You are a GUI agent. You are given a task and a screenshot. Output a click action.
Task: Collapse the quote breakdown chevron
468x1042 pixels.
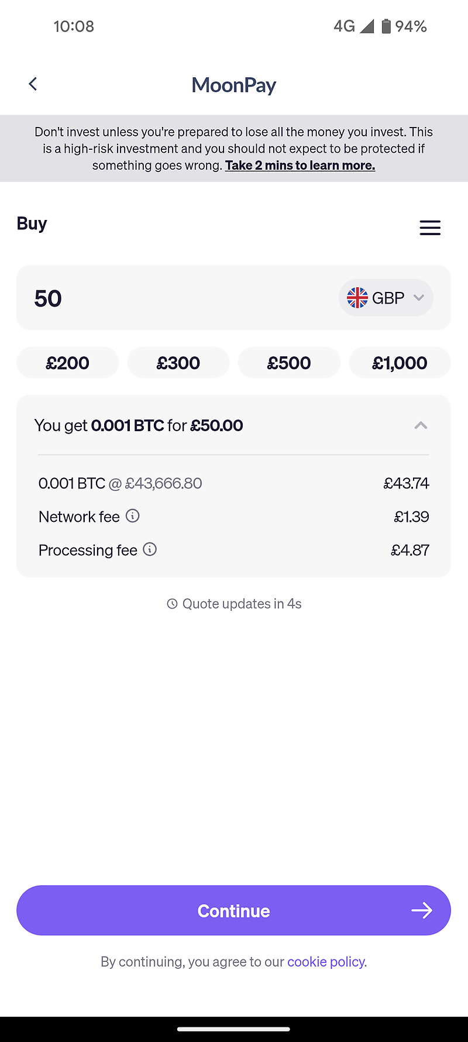[421, 425]
